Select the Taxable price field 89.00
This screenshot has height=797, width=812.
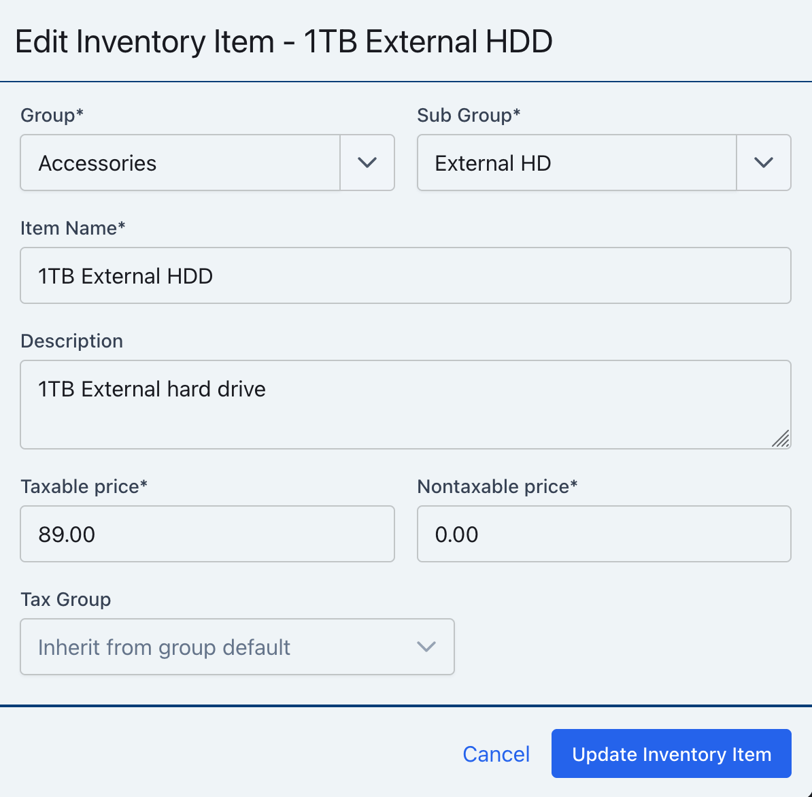click(207, 534)
